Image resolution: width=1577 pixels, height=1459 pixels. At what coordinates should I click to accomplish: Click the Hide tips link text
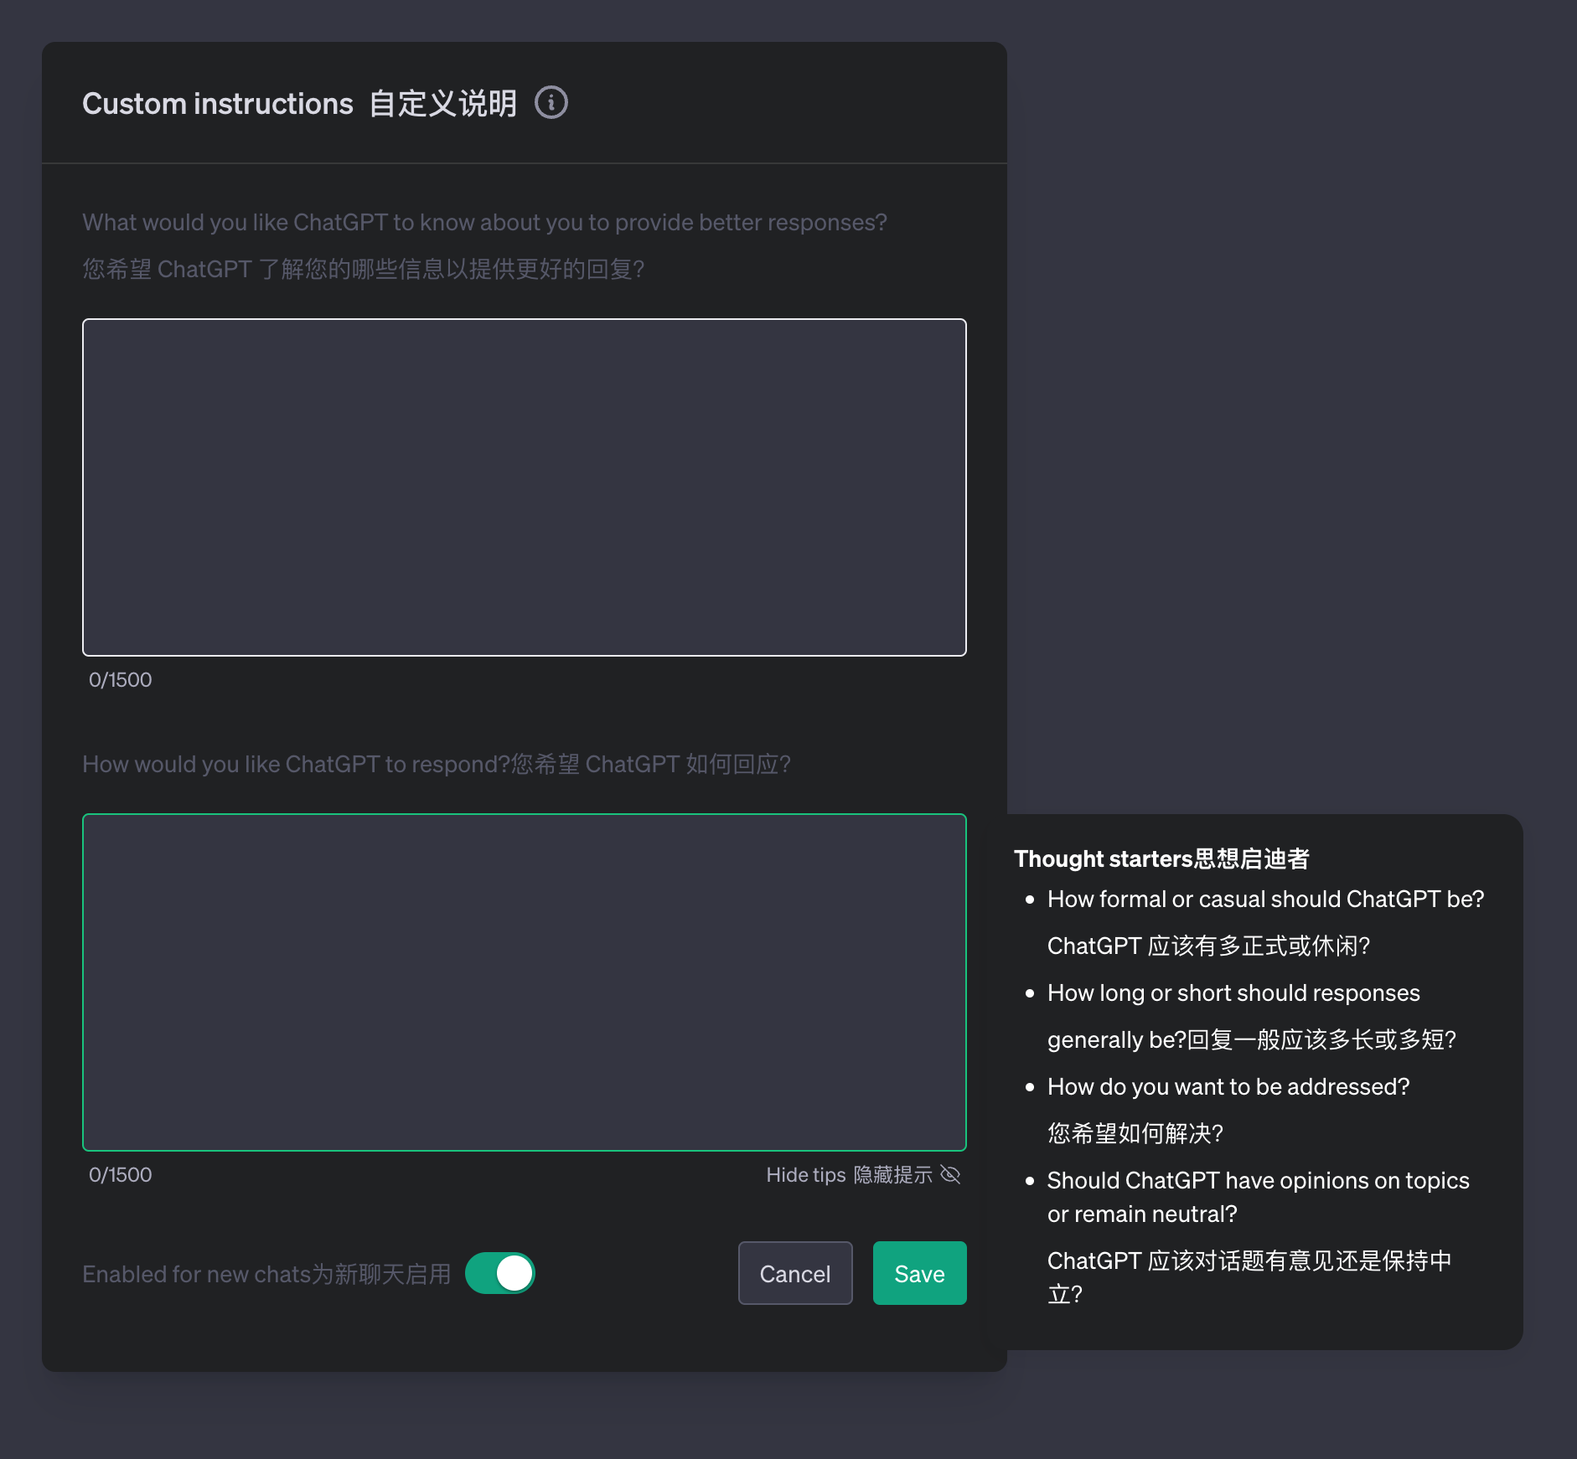click(849, 1175)
